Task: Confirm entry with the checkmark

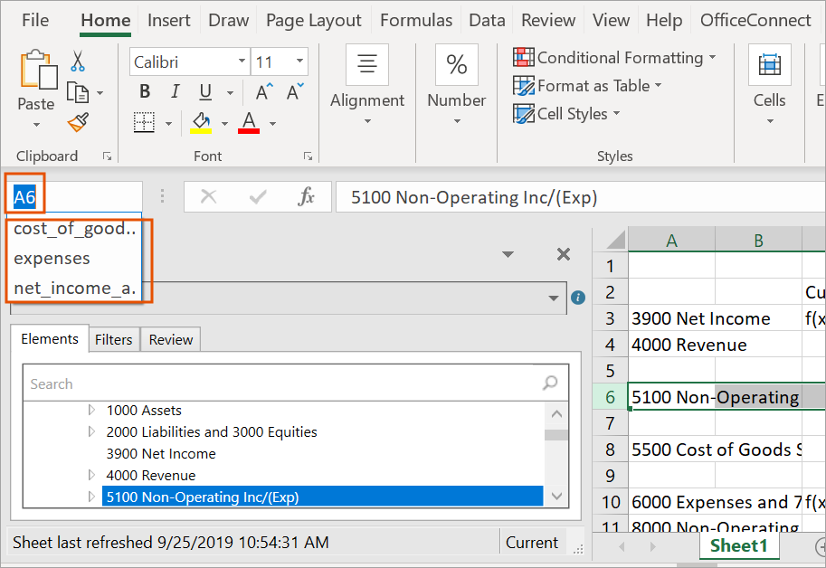Action: (x=258, y=197)
